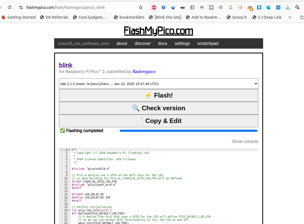Click line number 11 in the gutter
304x224 pixels.
66,181
